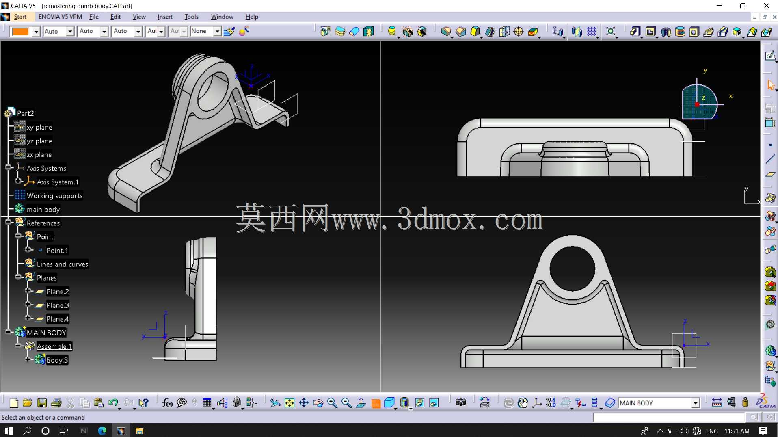This screenshot has height=437, width=778.
Task: Open the Edit menu
Action: [116, 17]
